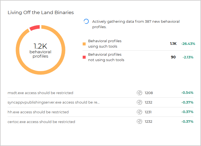This screenshot has height=146, width=201.
Task: Open 'hh.exe access should be restricted' recommendation
Action: [x=38, y=112]
